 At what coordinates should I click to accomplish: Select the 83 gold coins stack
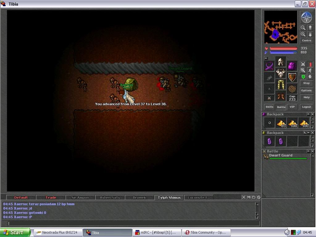[281, 123]
